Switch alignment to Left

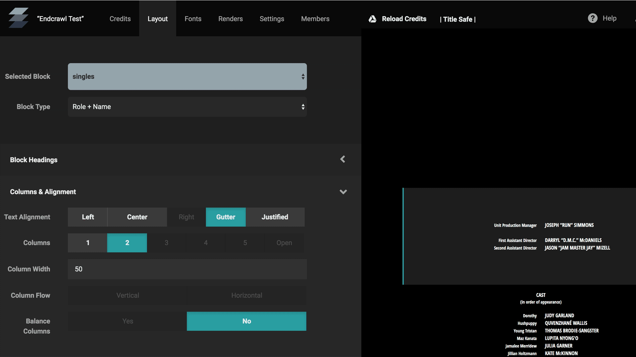point(87,217)
